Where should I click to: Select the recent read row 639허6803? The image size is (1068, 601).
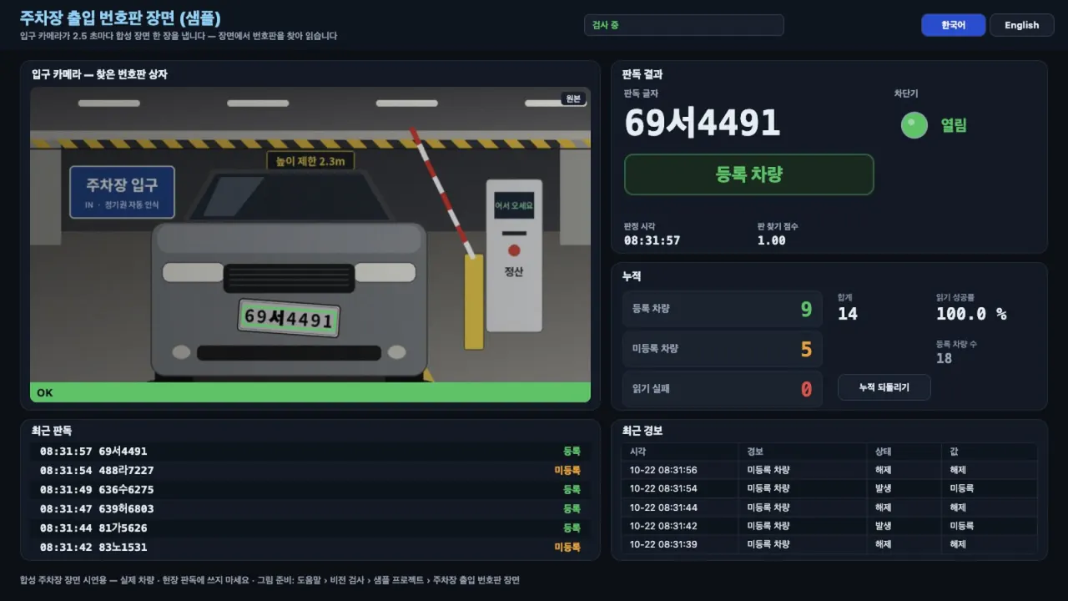(310, 509)
